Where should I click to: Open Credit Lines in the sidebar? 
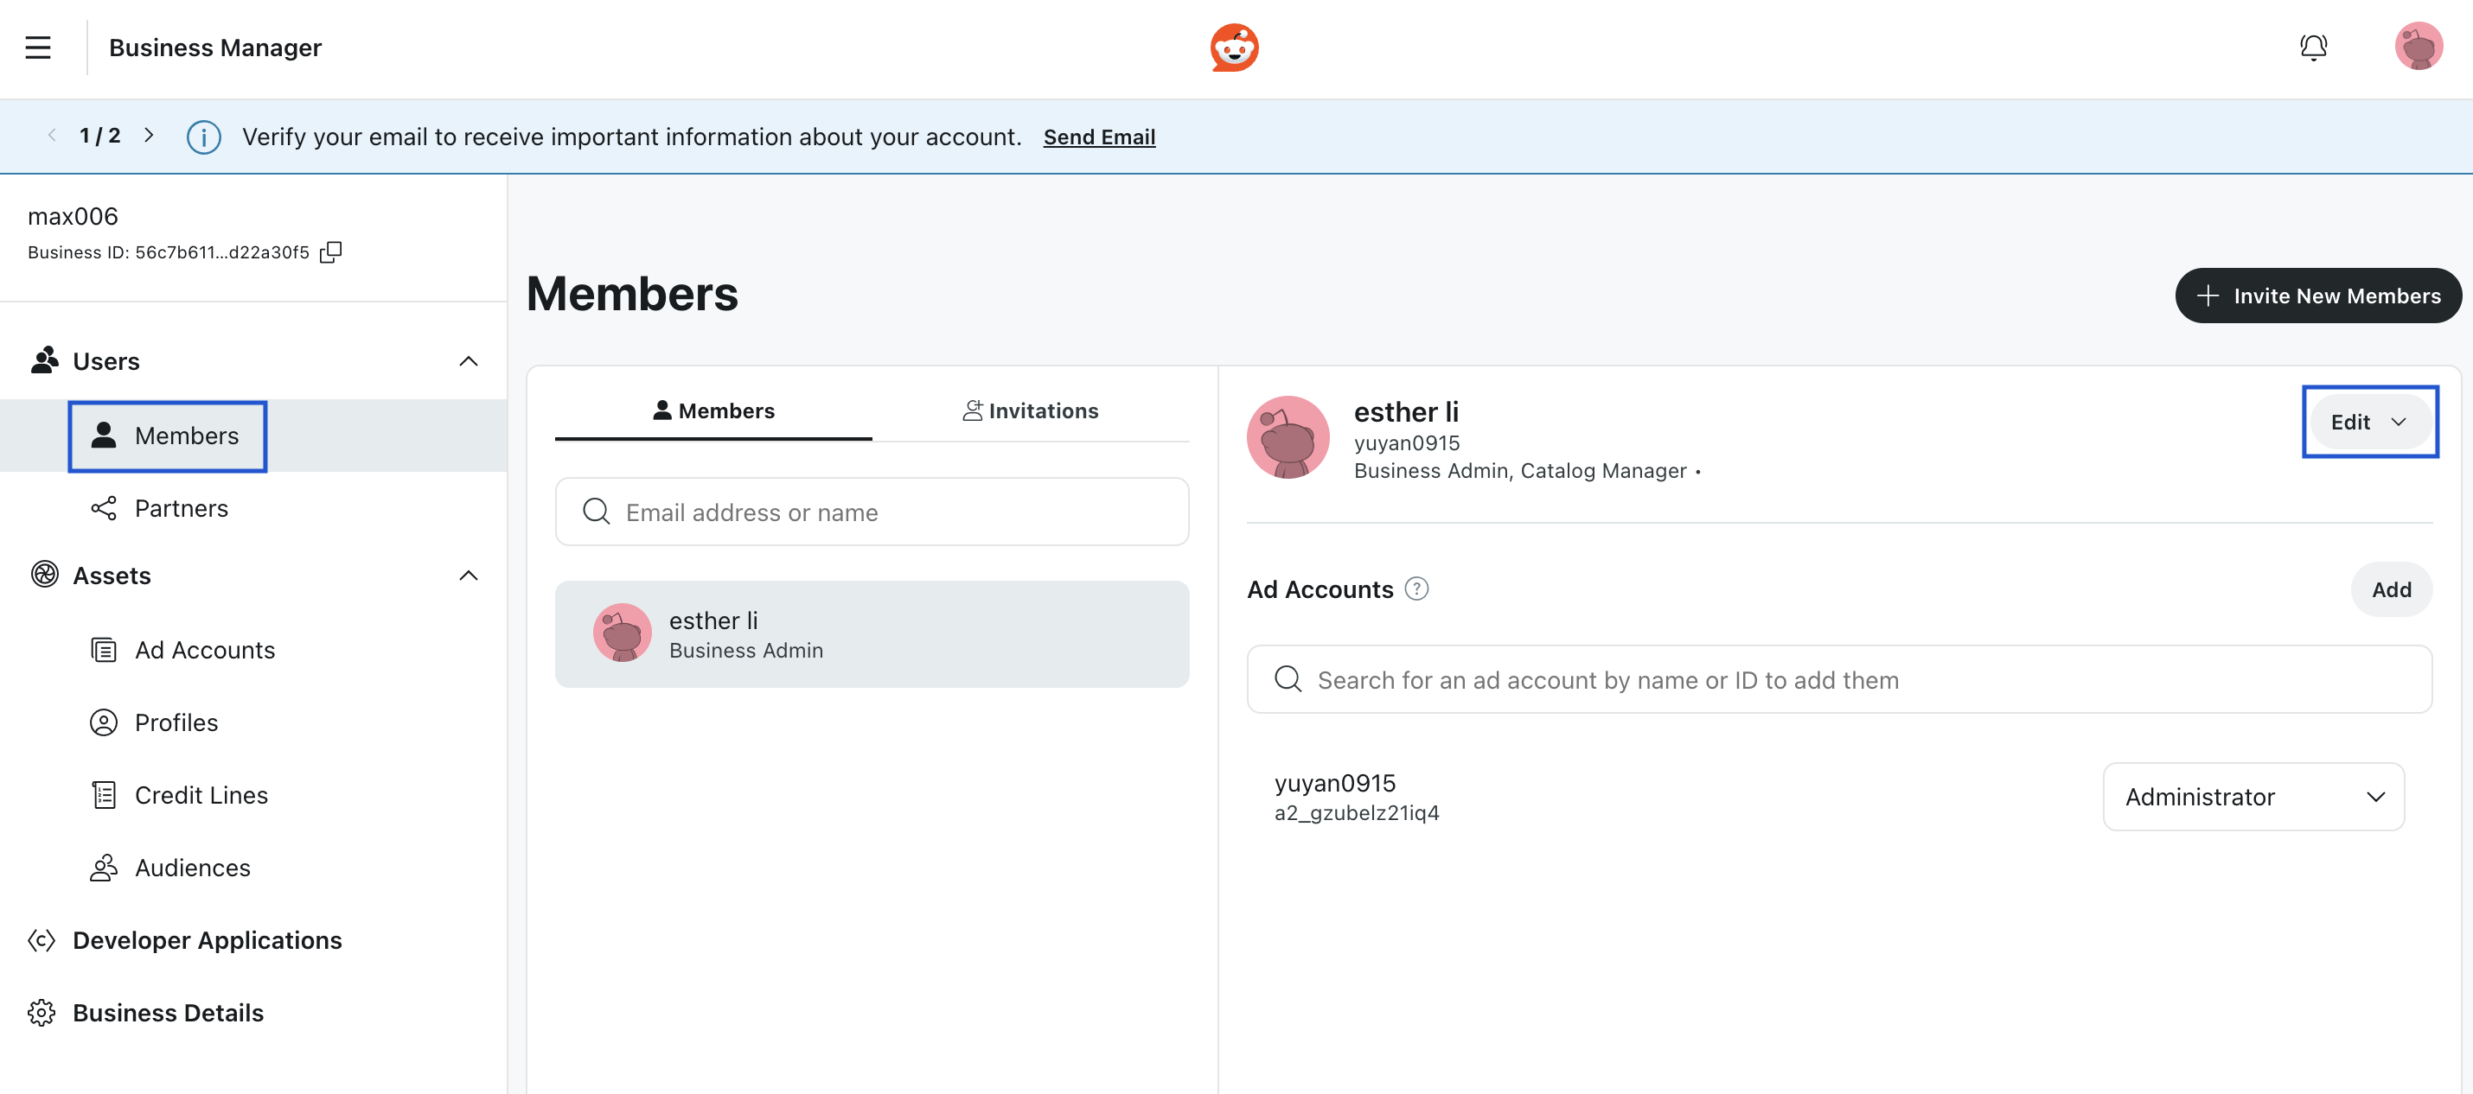click(253, 795)
